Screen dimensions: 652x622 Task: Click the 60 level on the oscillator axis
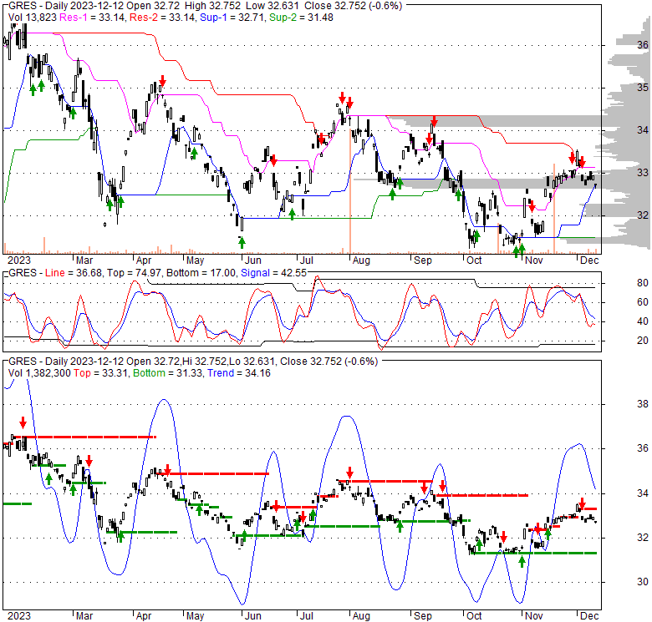(643, 302)
